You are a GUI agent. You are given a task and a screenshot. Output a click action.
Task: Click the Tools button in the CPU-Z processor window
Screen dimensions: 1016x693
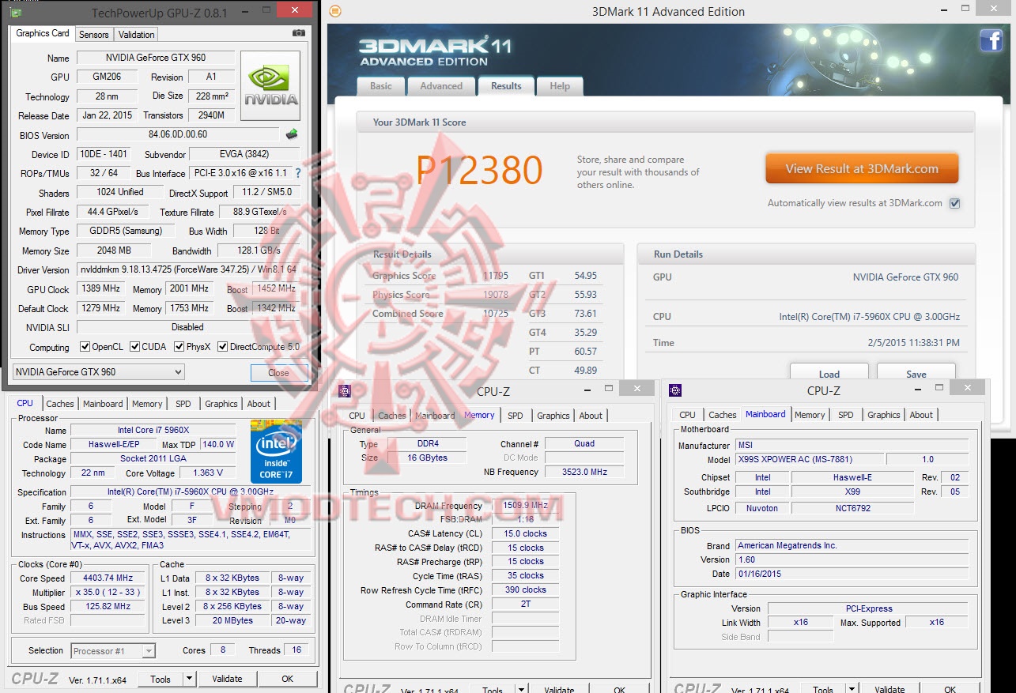click(x=161, y=679)
